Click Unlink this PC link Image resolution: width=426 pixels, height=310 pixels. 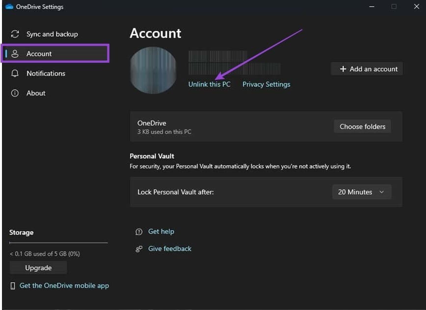[210, 84]
